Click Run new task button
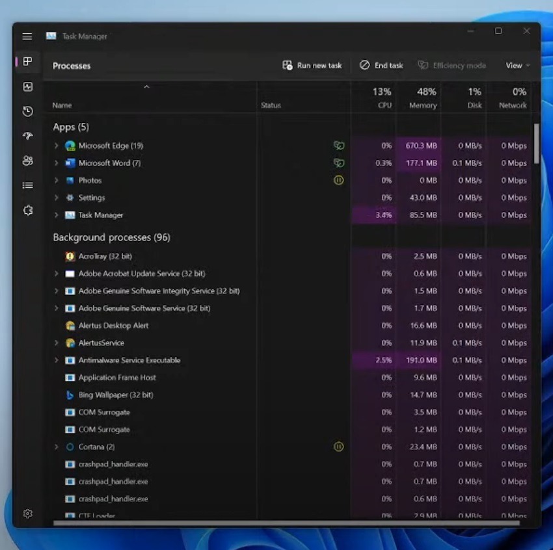553x550 pixels. click(x=312, y=66)
